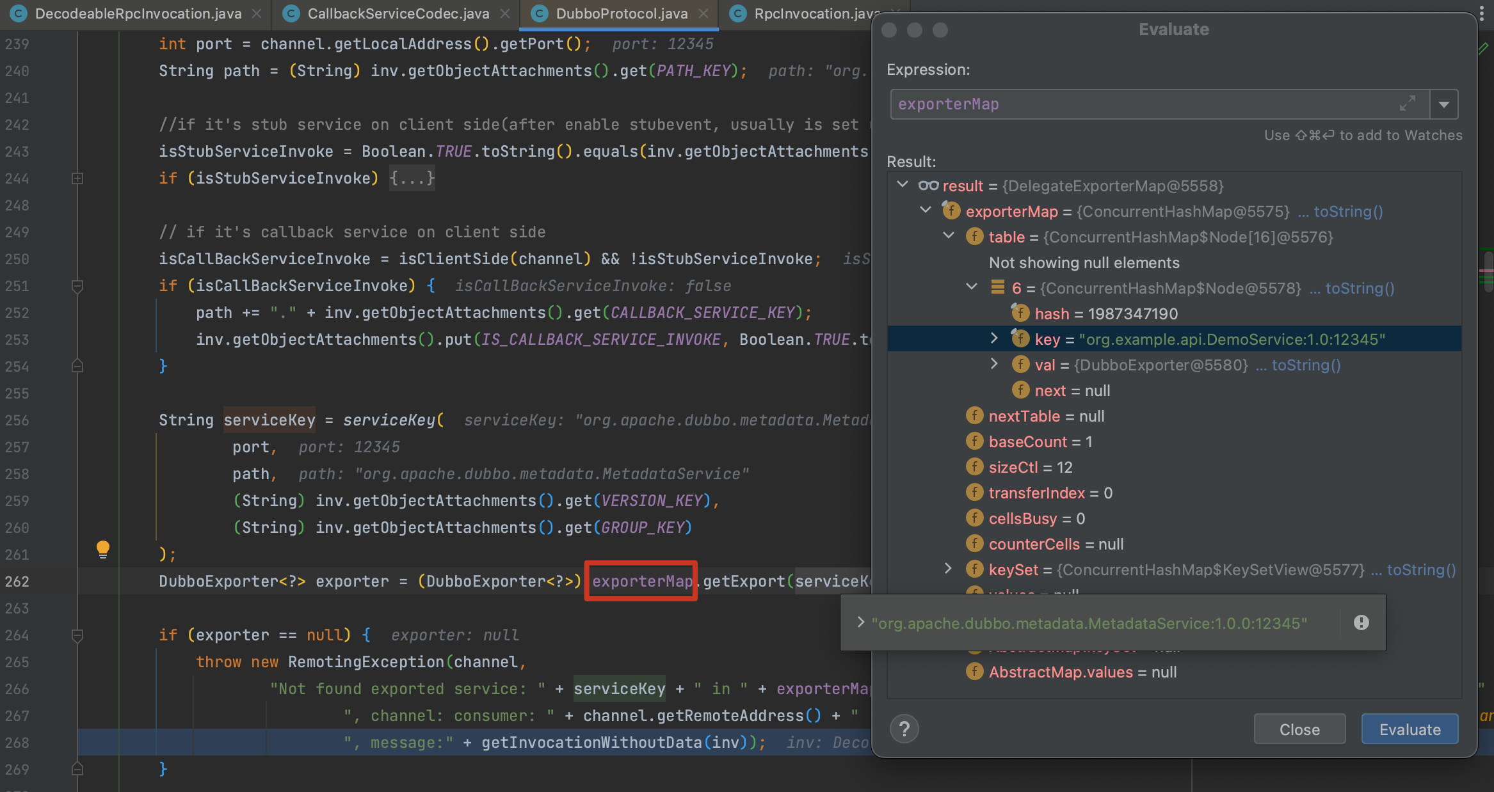Screen dimensions: 1494x792
Task: Click fold end marker at line 254
Action: [77, 367]
